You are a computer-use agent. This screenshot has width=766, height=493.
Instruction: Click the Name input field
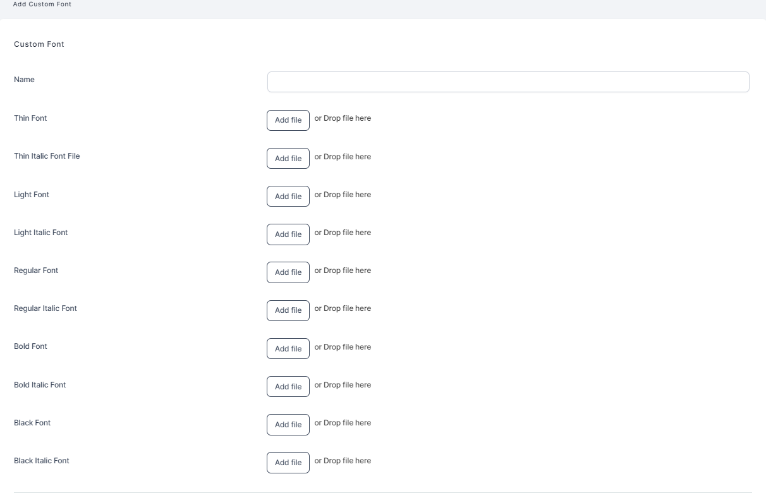508,82
